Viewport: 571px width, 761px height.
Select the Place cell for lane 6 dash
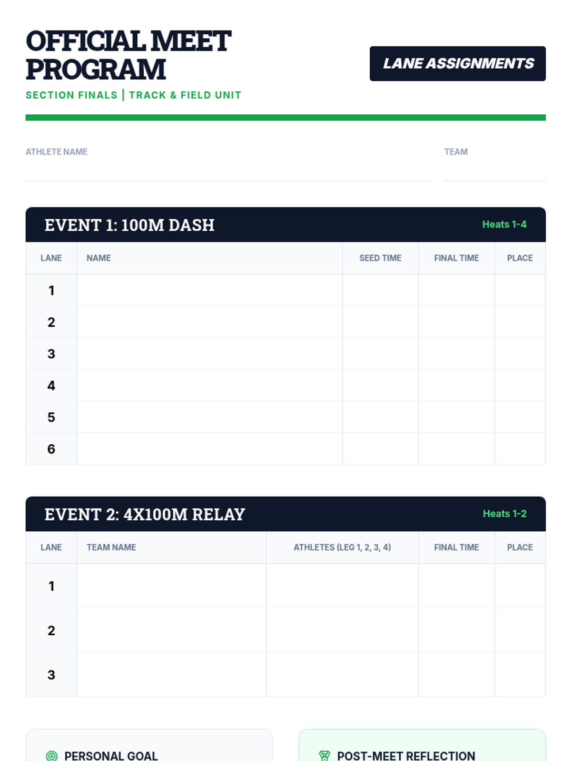click(520, 449)
